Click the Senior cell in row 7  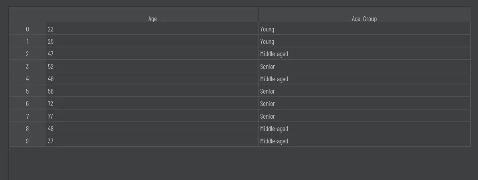(267, 116)
